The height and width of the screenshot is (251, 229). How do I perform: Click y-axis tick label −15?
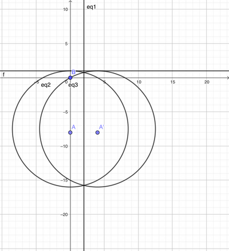coord(64,180)
